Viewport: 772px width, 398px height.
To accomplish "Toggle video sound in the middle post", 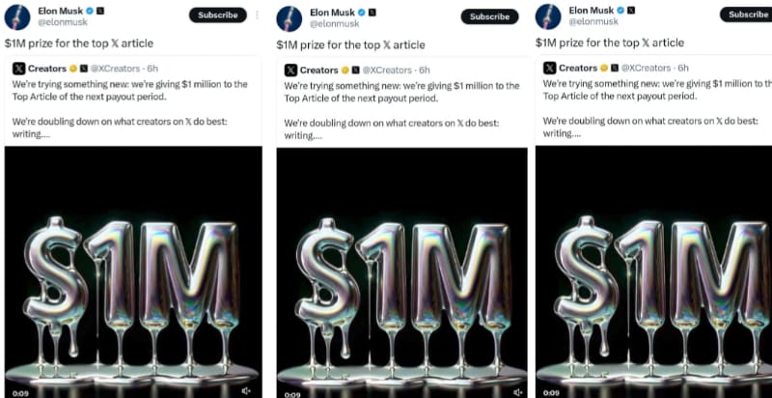I will 517,391.
